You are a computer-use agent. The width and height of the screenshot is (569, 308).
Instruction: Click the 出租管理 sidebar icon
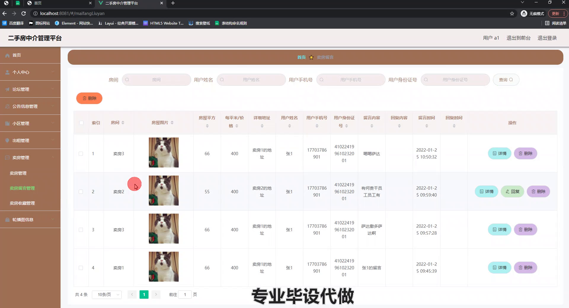[7, 141]
